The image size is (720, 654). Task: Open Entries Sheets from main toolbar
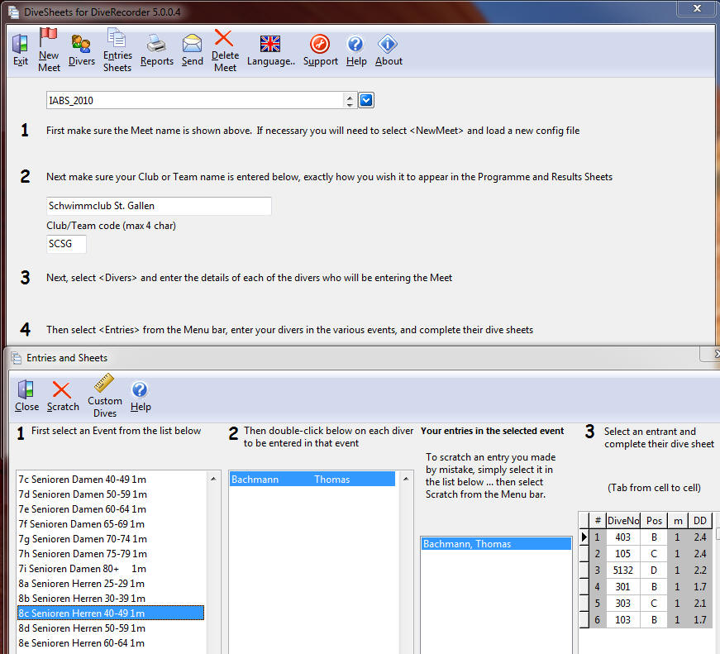coord(117,50)
